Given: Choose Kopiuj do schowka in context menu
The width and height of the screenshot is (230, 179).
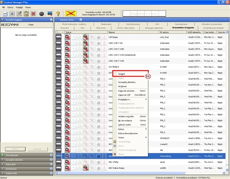Looking at the screenshot, I should click(x=130, y=91).
